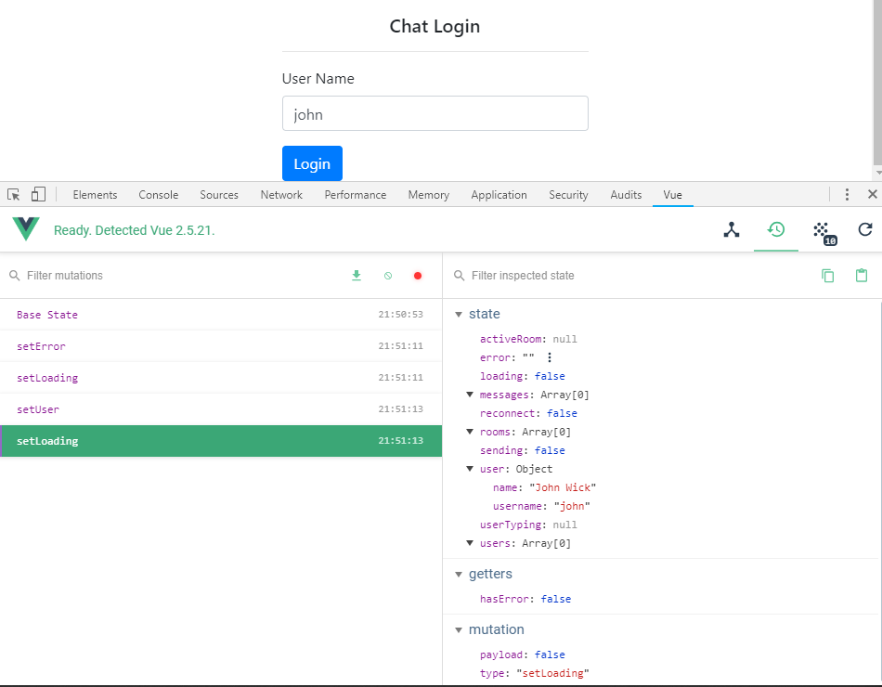This screenshot has height=687, width=882.
Task: Click export state copy icon
Action: [x=827, y=275]
